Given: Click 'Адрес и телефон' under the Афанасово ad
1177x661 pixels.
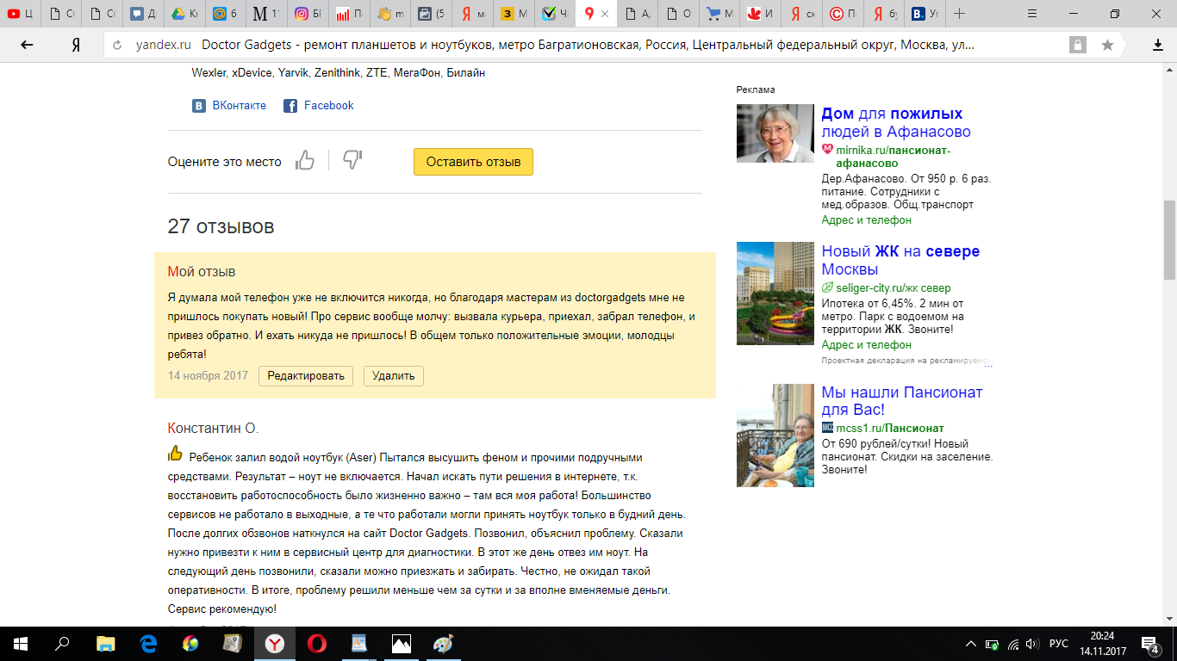Looking at the screenshot, I should (x=866, y=219).
